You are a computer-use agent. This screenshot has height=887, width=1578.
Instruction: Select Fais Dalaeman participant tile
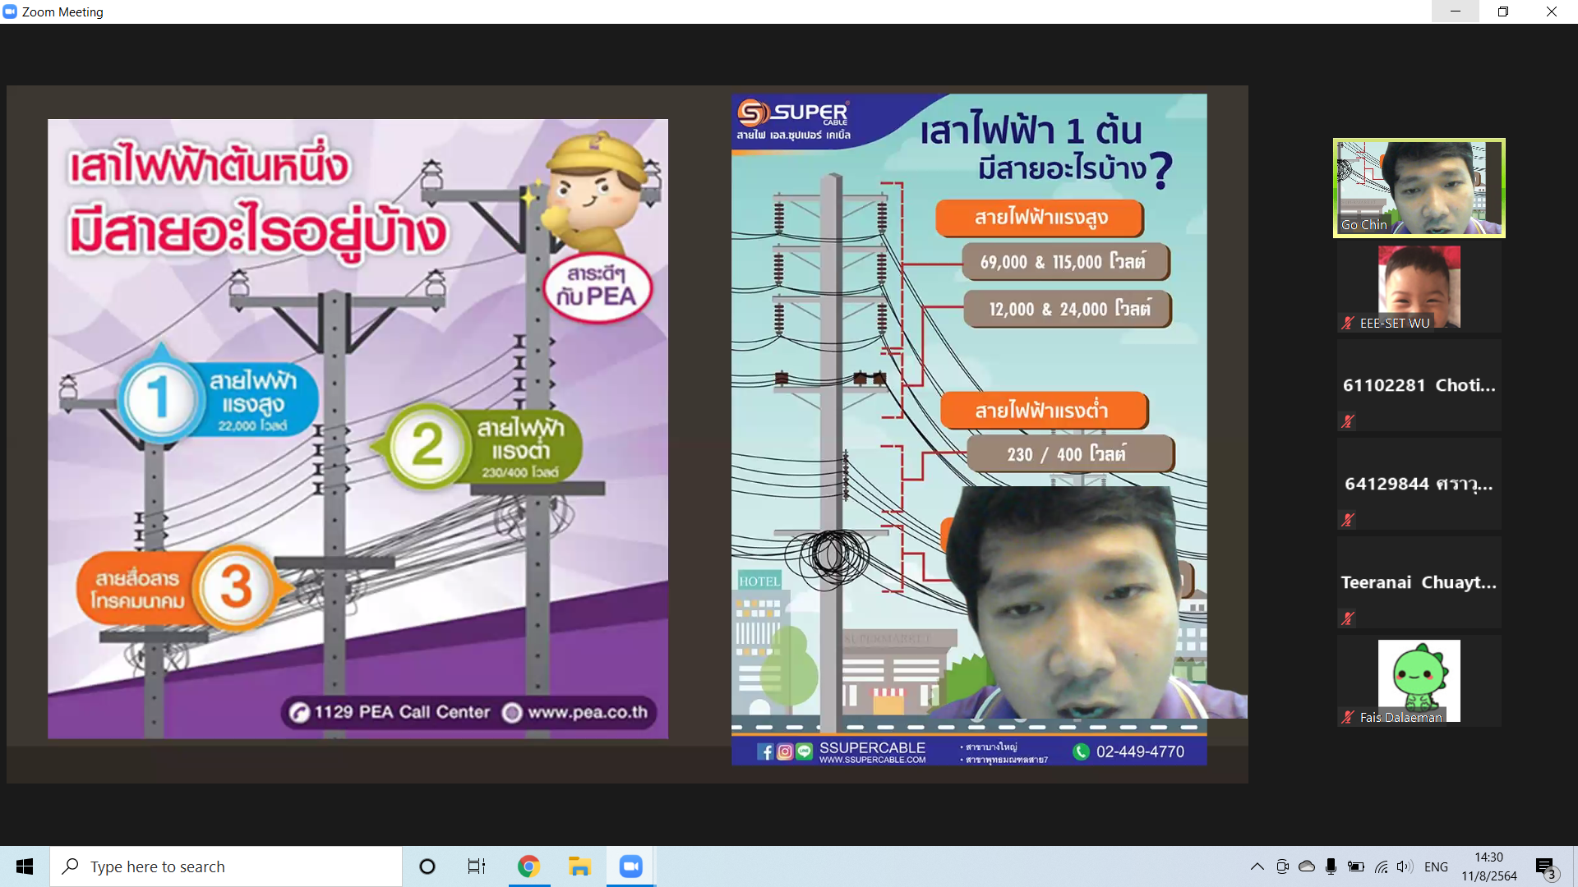pyautogui.click(x=1419, y=681)
